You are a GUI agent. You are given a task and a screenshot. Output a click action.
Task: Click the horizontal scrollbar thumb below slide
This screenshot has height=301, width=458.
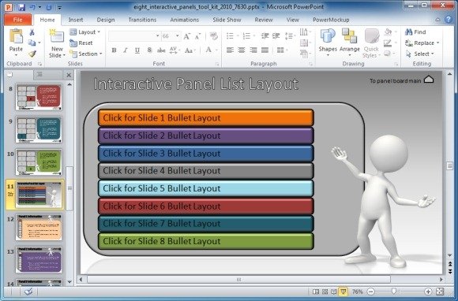click(x=238, y=280)
